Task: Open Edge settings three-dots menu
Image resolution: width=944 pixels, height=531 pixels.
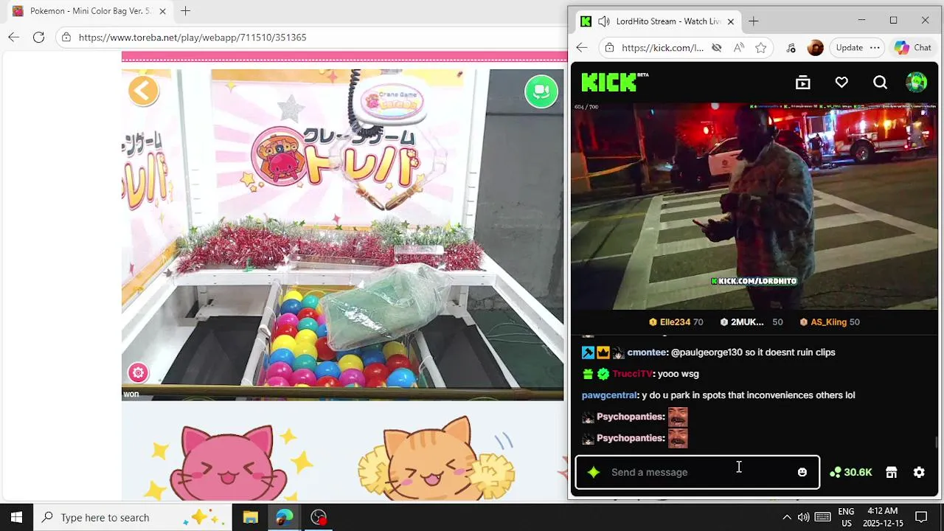Action: click(875, 48)
